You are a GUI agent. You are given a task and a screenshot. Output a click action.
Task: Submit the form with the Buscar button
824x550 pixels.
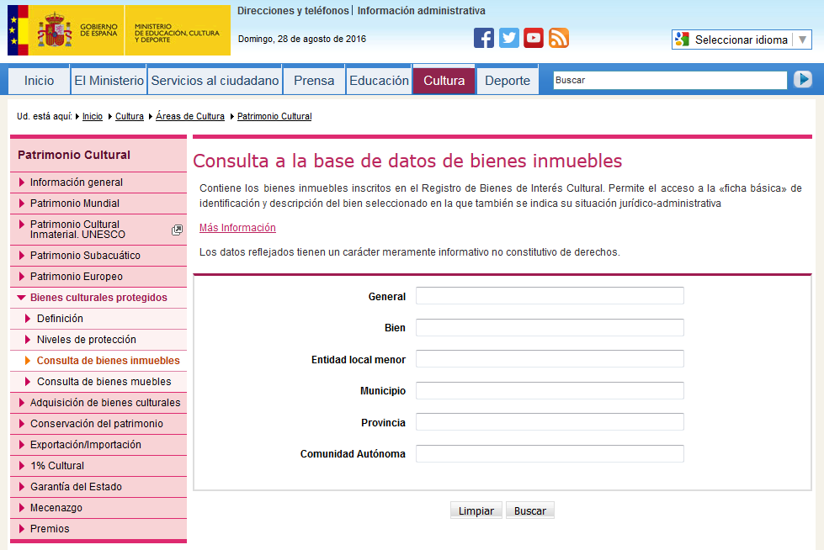(x=529, y=510)
